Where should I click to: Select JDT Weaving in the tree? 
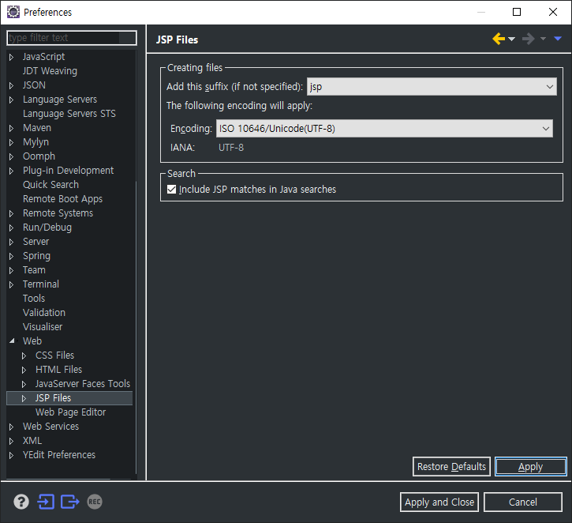pyautogui.click(x=50, y=71)
